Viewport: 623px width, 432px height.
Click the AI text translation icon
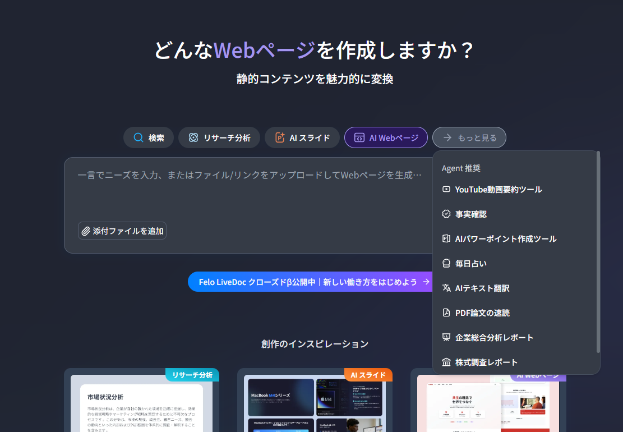pos(446,288)
